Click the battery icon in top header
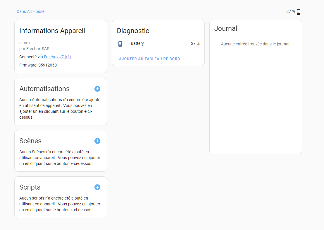324x230 pixels. coord(298,12)
